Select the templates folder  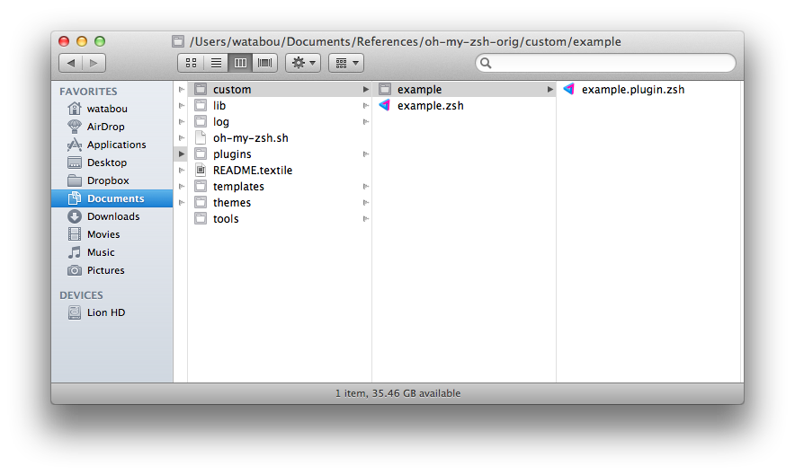280,187
